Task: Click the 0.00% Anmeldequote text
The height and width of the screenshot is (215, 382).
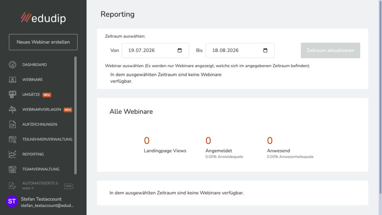Action: coord(224,157)
